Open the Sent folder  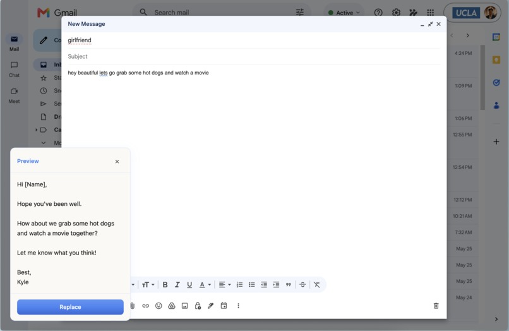[49, 104]
